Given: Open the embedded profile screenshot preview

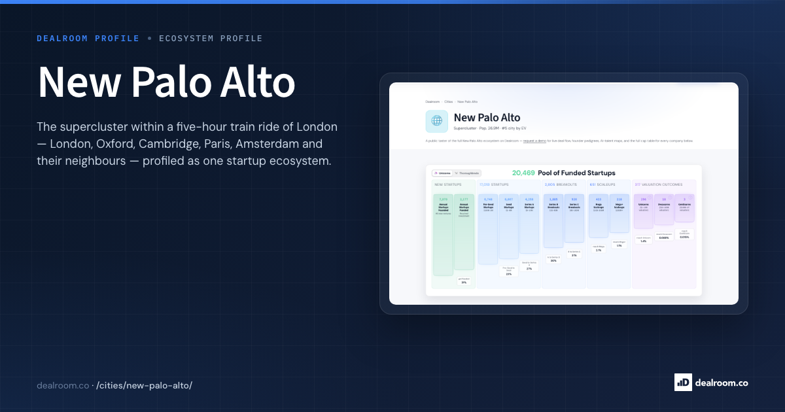Looking at the screenshot, I should tap(564, 194).
